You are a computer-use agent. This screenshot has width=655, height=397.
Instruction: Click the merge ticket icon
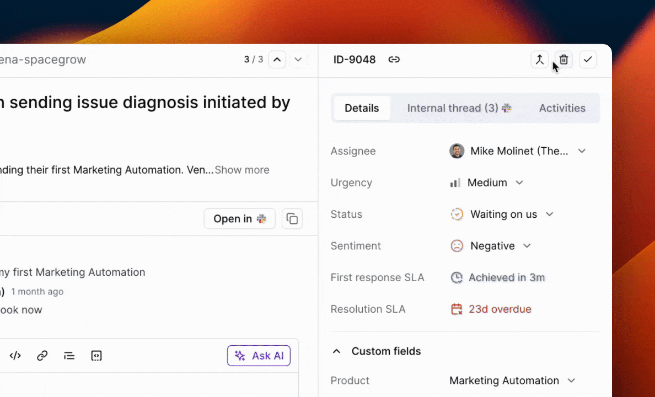click(x=539, y=60)
